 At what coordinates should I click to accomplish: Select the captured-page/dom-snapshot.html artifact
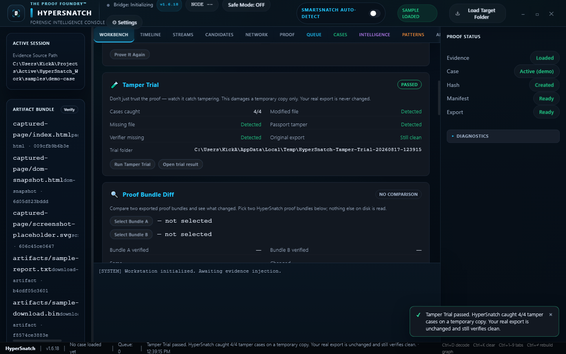pos(46,179)
